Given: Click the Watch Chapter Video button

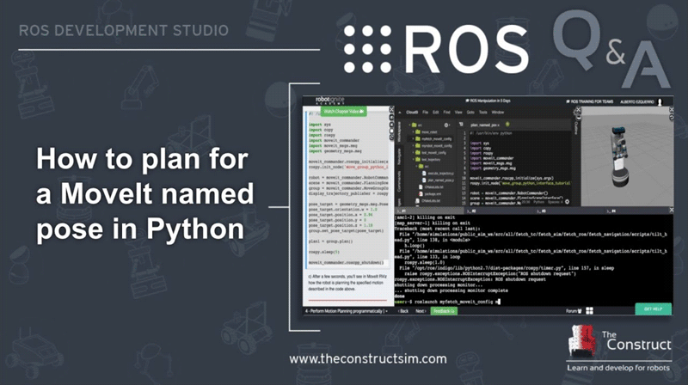Looking at the screenshot, I should point(343,112).
